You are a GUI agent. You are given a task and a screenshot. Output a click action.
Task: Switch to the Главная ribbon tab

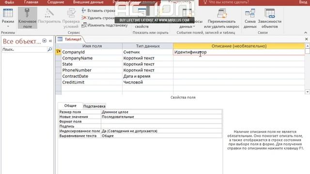pos(31,2)
